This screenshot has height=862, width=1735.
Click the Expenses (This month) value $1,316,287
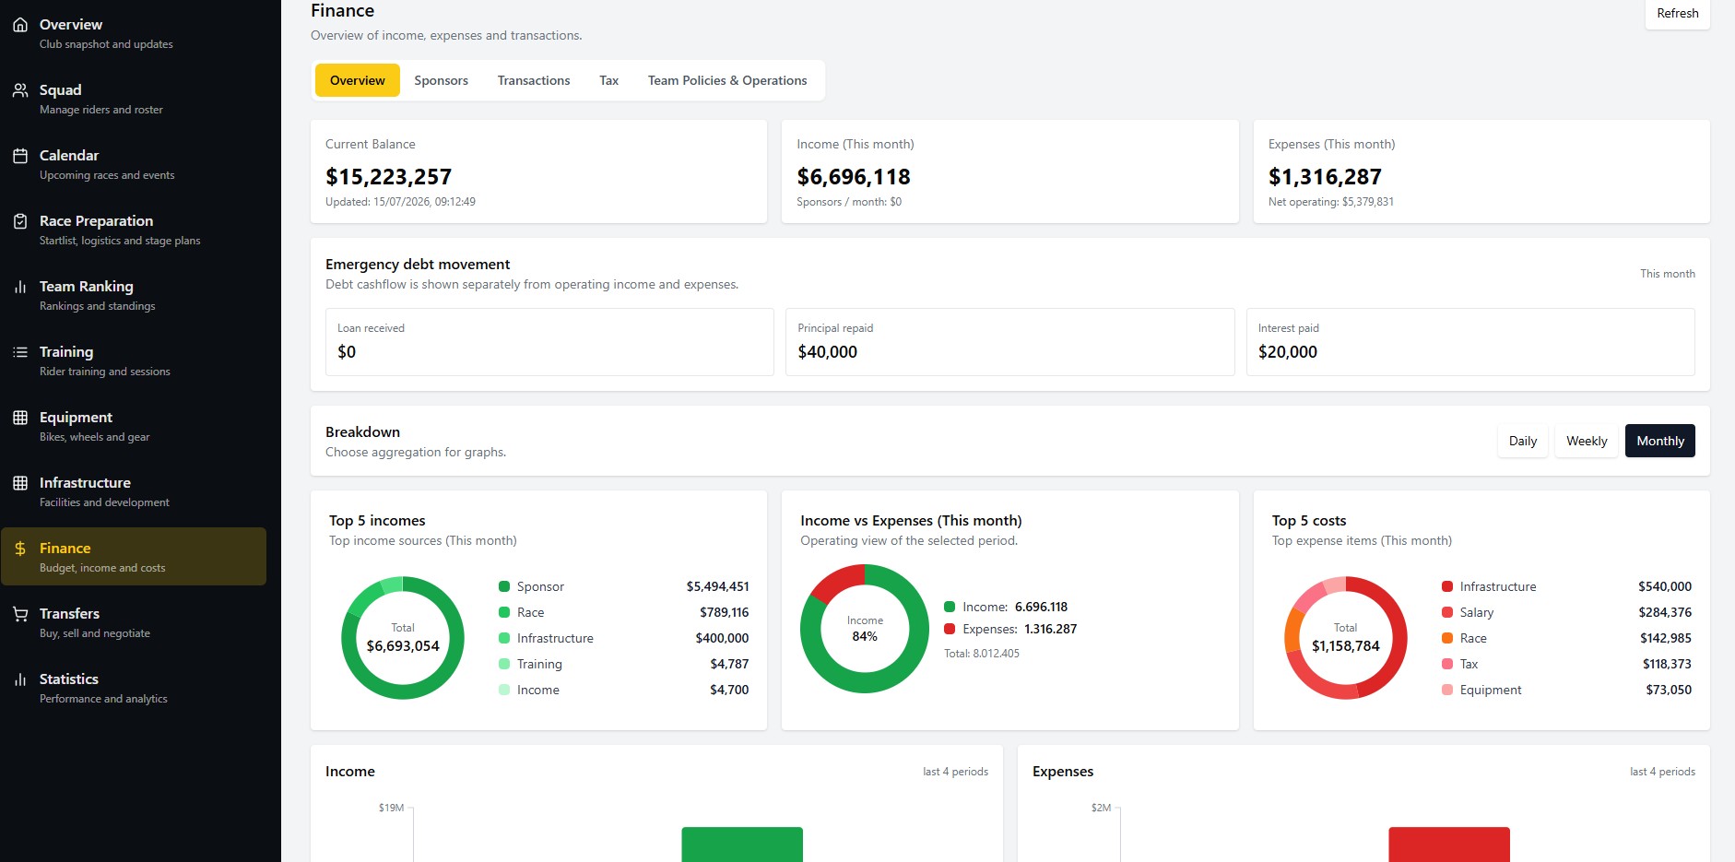click(1325, 177)
